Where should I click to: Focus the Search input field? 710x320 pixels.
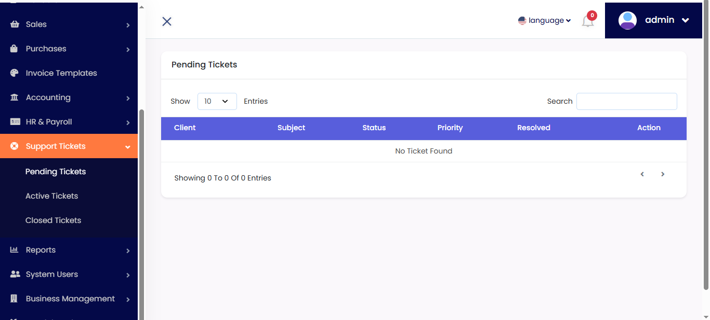(x=627, y=101)
